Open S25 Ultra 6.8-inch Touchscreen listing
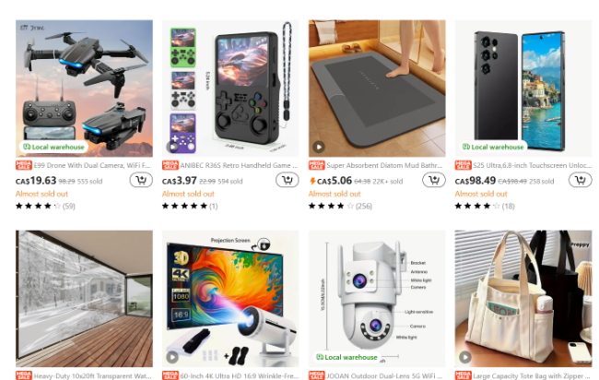 point(532,165)
